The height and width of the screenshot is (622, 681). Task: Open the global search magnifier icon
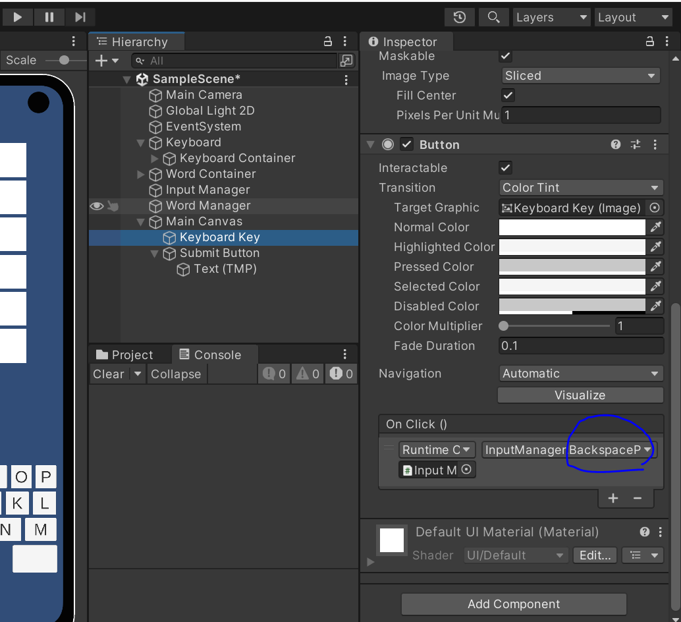click(x=493, y=17)
